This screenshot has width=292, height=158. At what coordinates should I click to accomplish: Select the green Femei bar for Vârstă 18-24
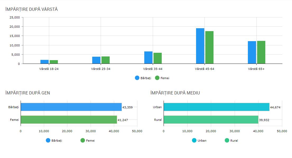pyautogui.click(x=54, y=62)
